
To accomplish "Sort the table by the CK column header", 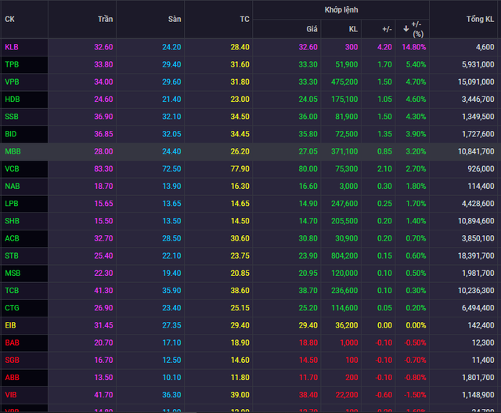I will pyautogui.click(x=9, y=18).
